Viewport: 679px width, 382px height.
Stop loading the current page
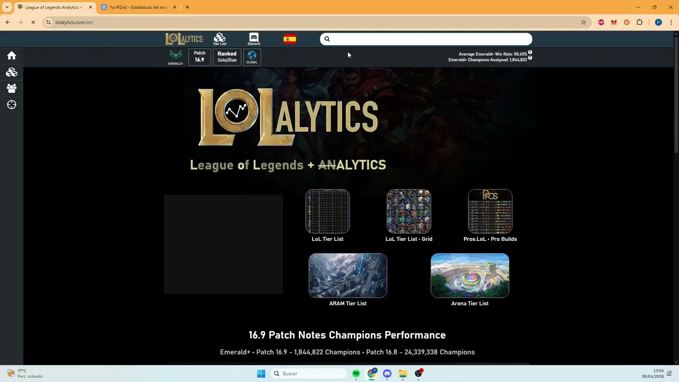(x=33, y=22)
